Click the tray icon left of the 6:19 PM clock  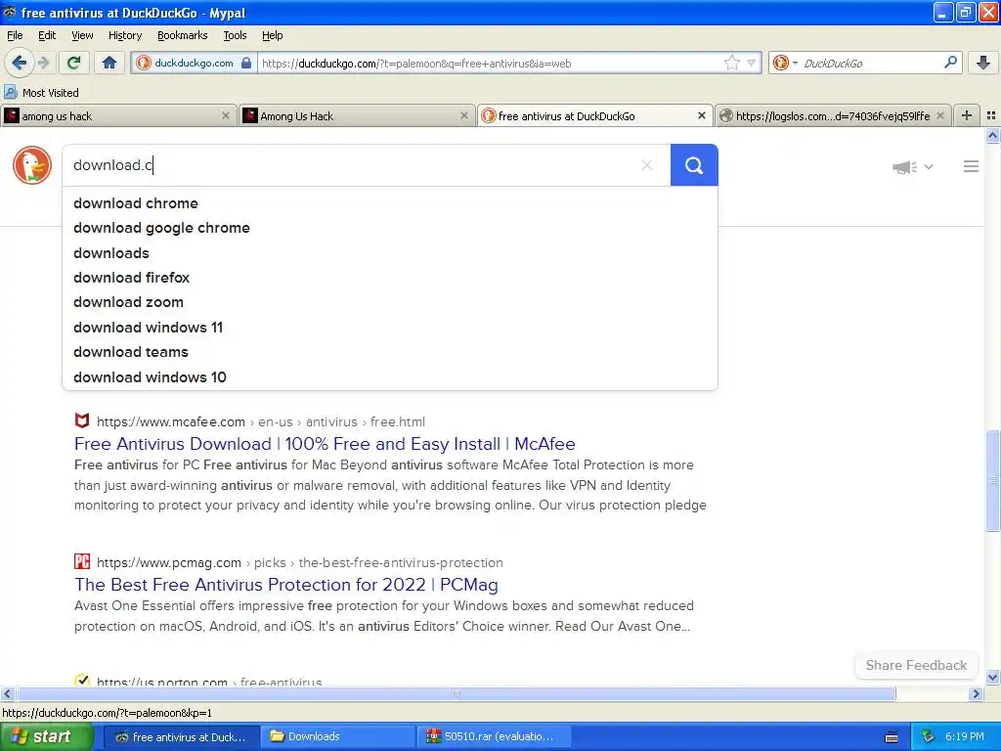[928, 737]
